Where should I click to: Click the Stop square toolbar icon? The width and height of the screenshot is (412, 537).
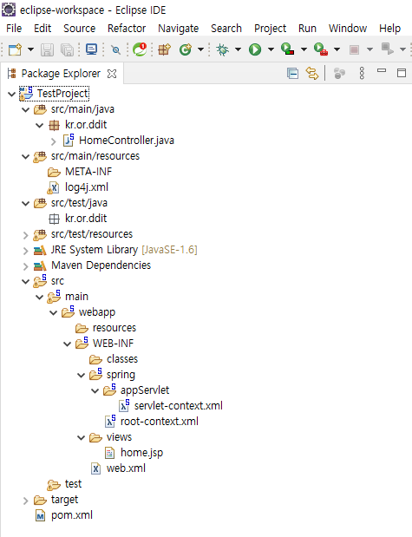point(354,50)
